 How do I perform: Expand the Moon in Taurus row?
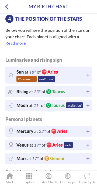(88, 106)
